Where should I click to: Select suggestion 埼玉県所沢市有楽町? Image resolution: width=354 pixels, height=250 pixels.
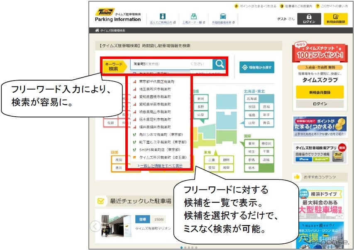(155, 89)
